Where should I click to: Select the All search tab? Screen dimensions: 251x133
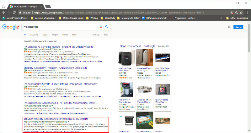pyautogui.click(x=25, y=35)
